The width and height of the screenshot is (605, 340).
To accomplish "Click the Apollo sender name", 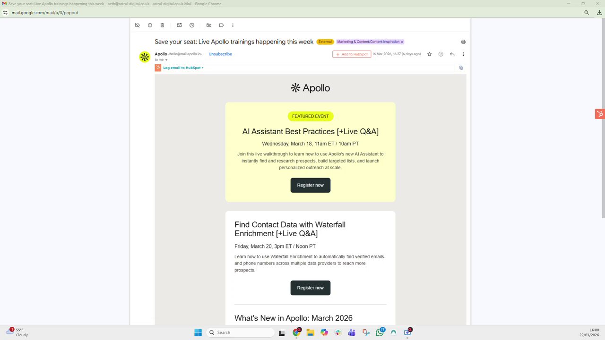I will pyautogui.click(x=161, y=54).
